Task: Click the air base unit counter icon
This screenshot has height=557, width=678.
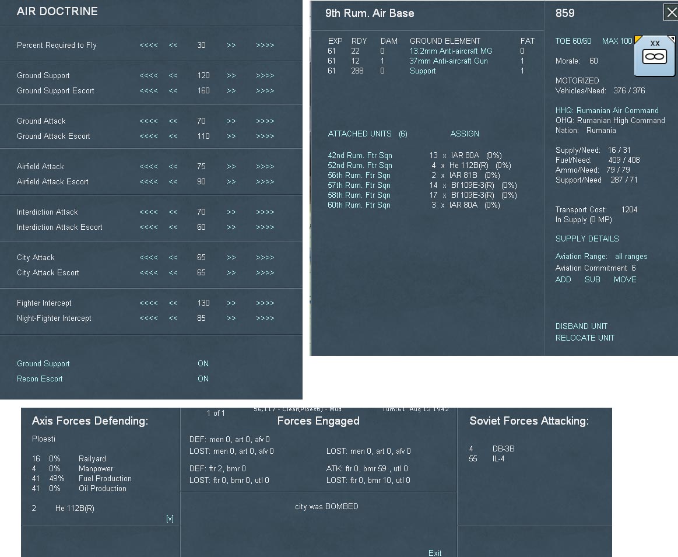Action: coord(654,56)
